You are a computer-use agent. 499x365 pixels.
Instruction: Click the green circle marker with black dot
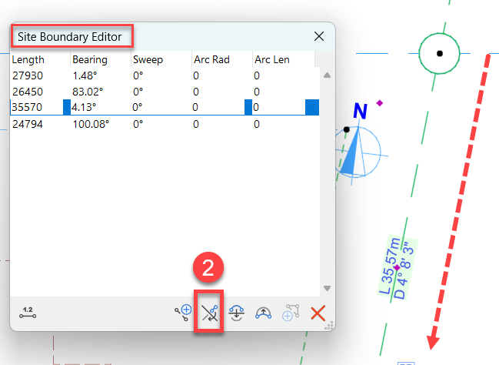pos(439,54)
